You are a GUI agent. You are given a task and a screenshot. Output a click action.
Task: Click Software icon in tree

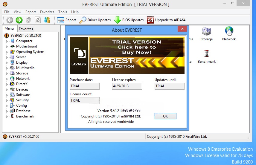(12, 95)
